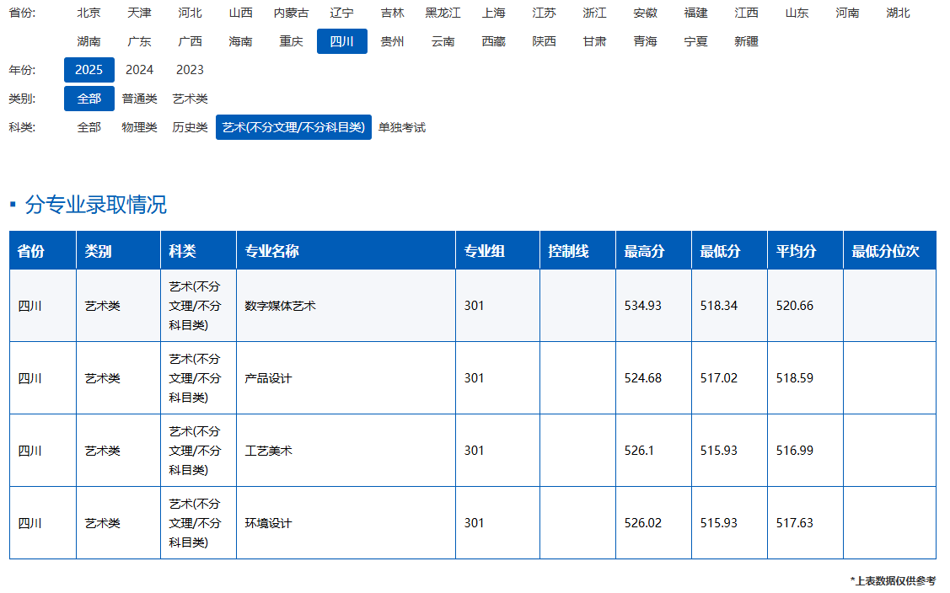Click 数字媒体艺术 major name cell
This screenshot has width=950, height=593.
point(346,305)
